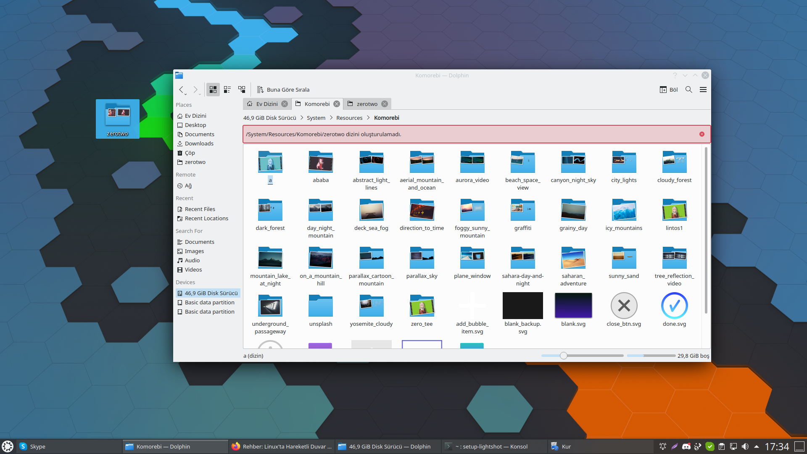Switch to Details tree view mode
This screenshot has height=454, width=807.
pyautogui.click(x=242, y=90)
